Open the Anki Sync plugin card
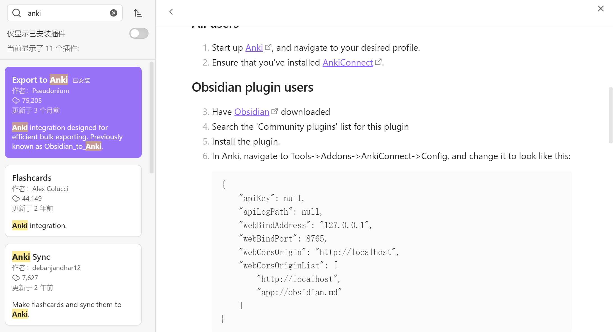This screenshot has height=332, width=613. tap(73, 284)
